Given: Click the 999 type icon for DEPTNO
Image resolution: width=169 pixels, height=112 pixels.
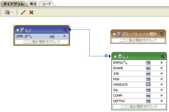Looking at the screenshot, I should (148, 101).
